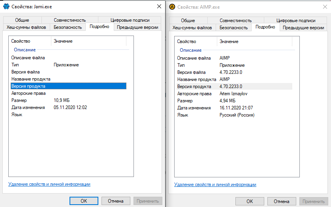Open Безопасность tab in AIMP.exe window
Viewport: 331px width, 207px height.
click(233, 28)
